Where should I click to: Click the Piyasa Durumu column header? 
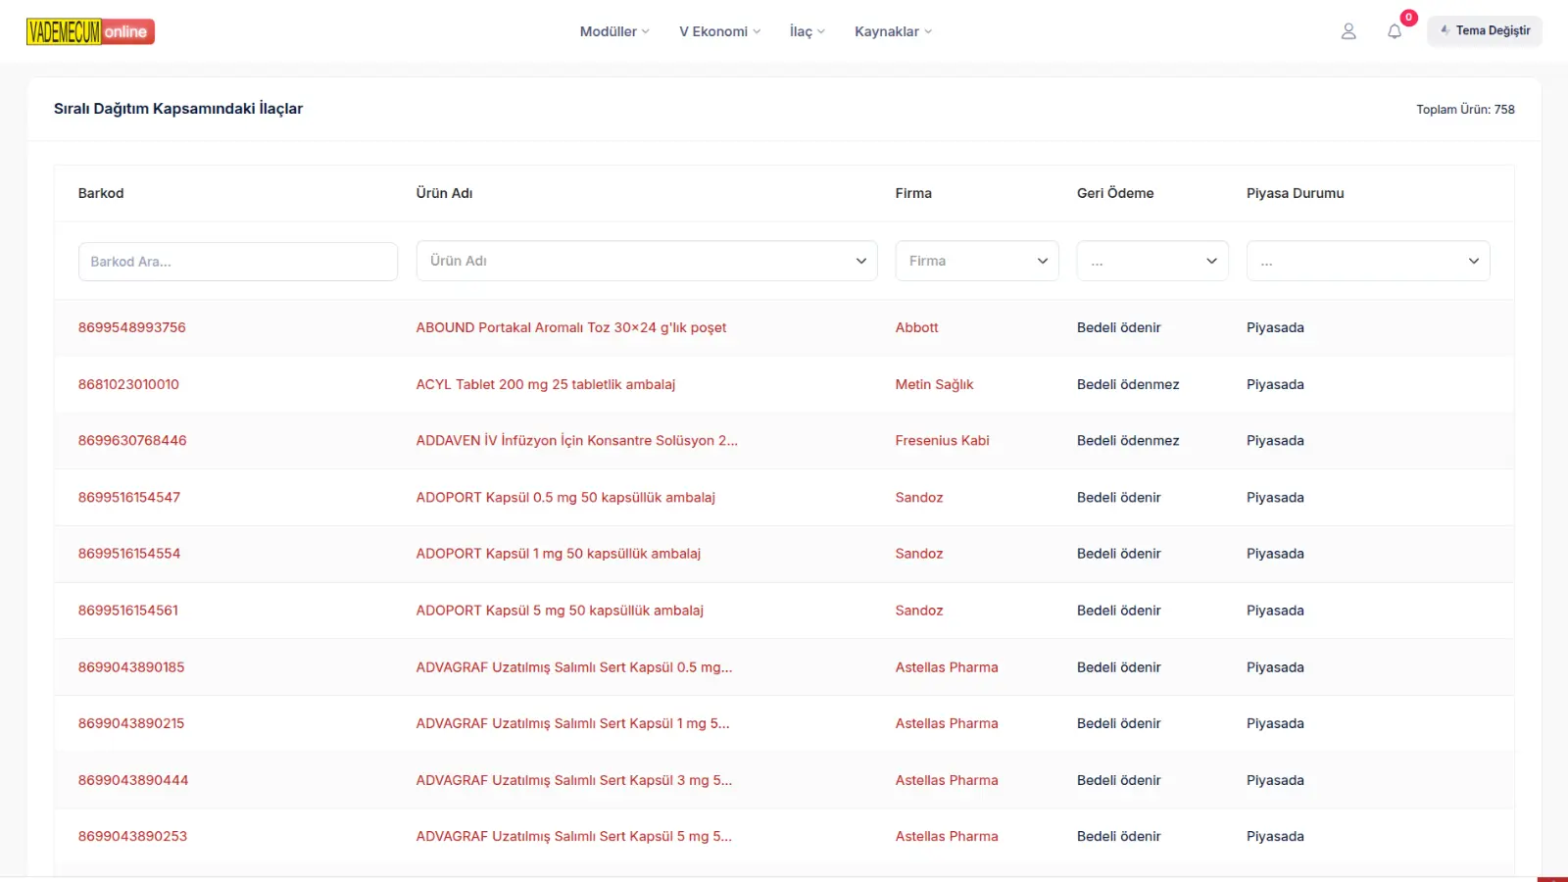click(1296, 193)
